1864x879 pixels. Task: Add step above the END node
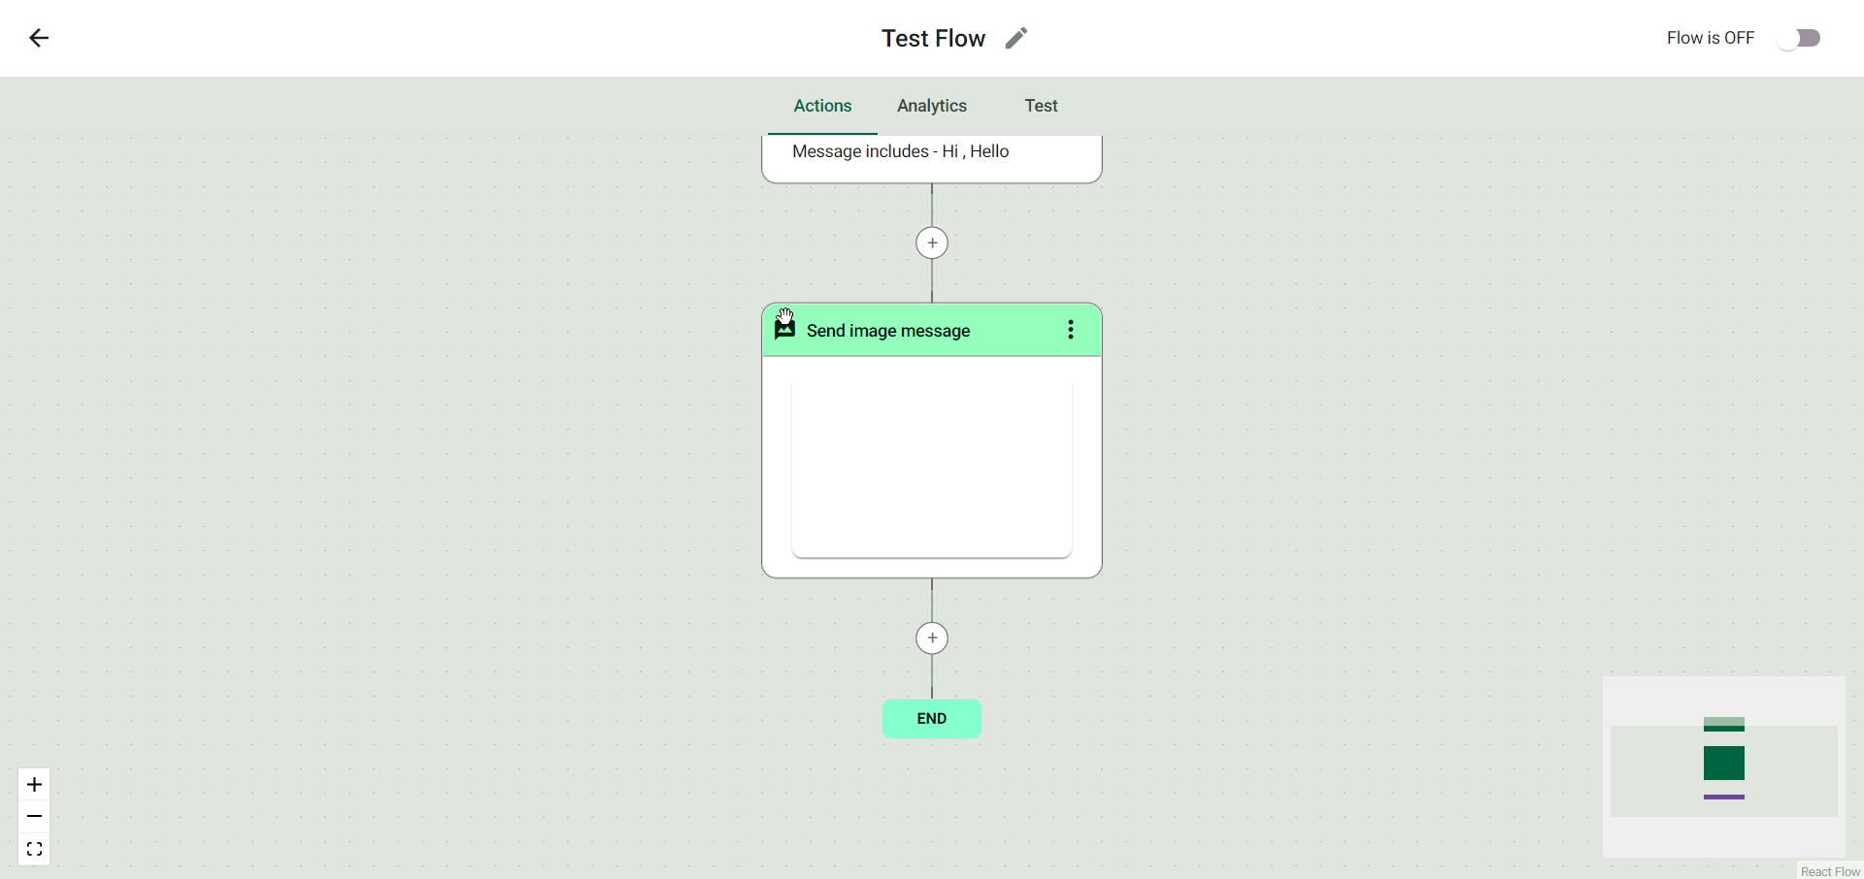coord(932,637)
